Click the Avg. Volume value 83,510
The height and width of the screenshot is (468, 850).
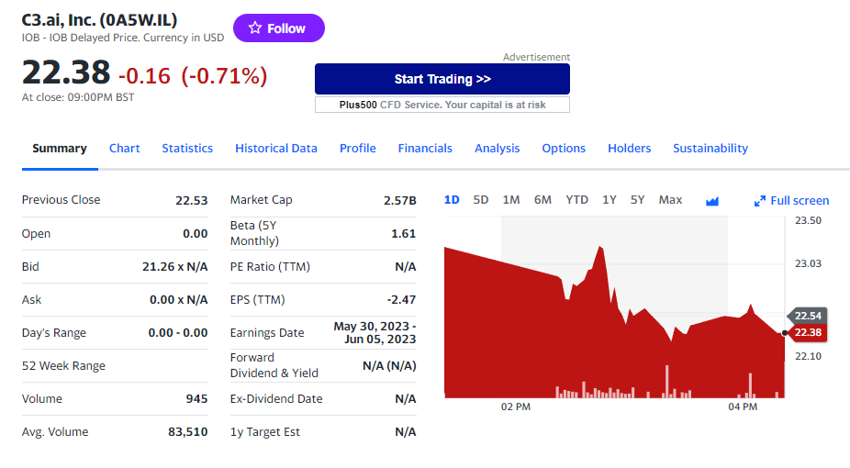187,431
